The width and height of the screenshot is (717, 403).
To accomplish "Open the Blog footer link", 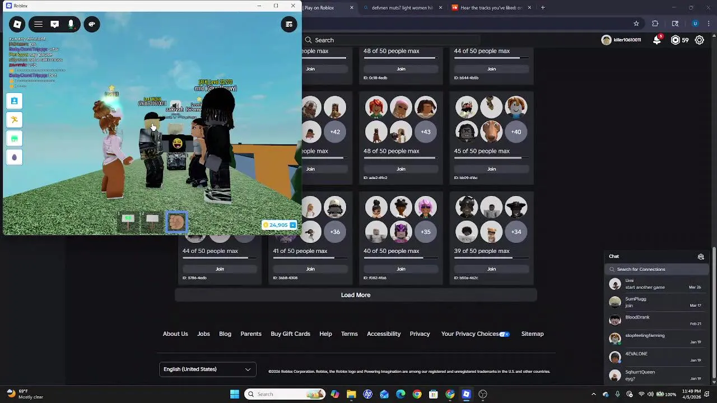I will (x=225, y=334).
